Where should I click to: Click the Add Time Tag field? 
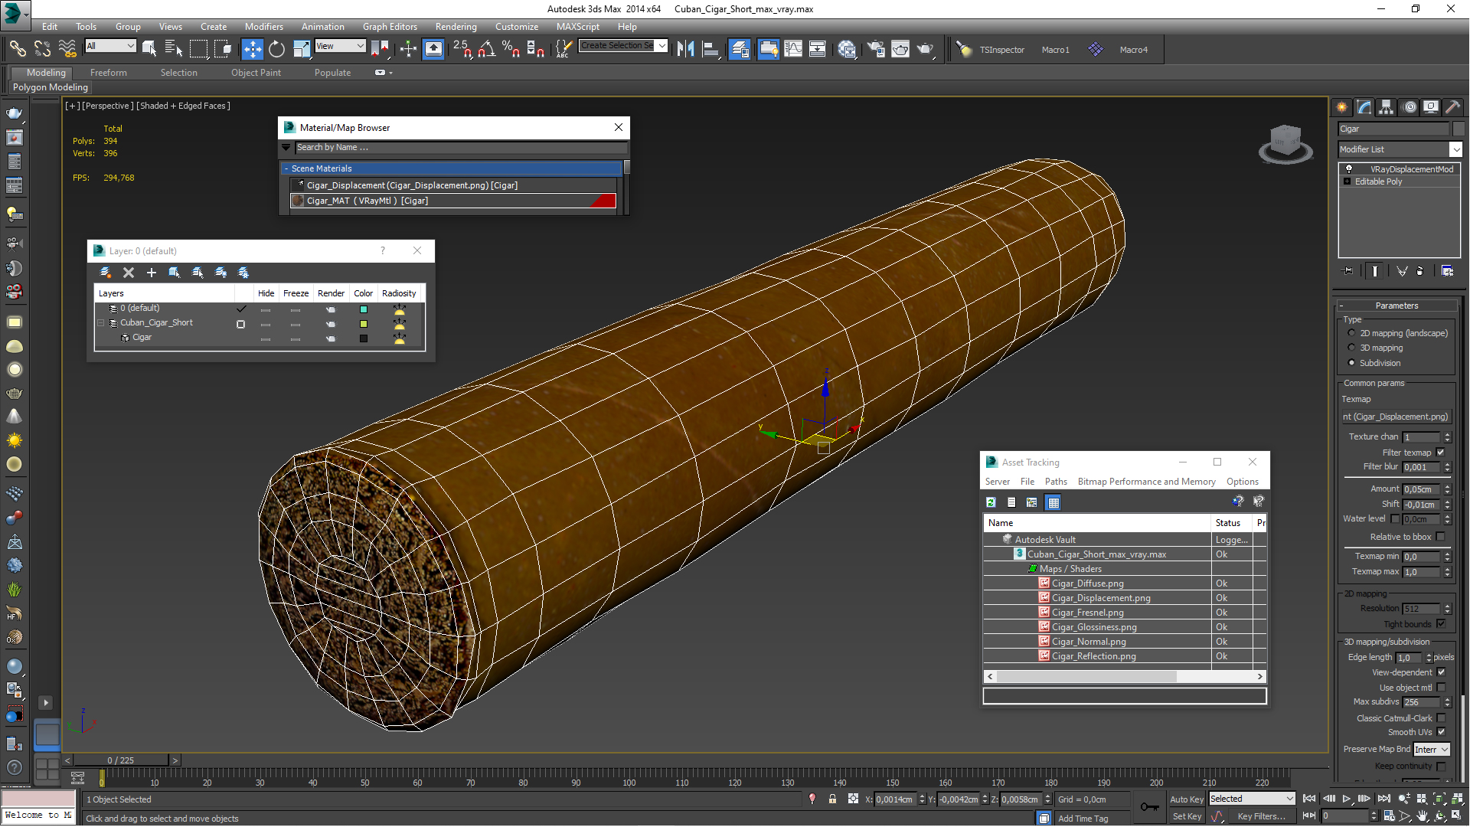tap(1083, 819)
